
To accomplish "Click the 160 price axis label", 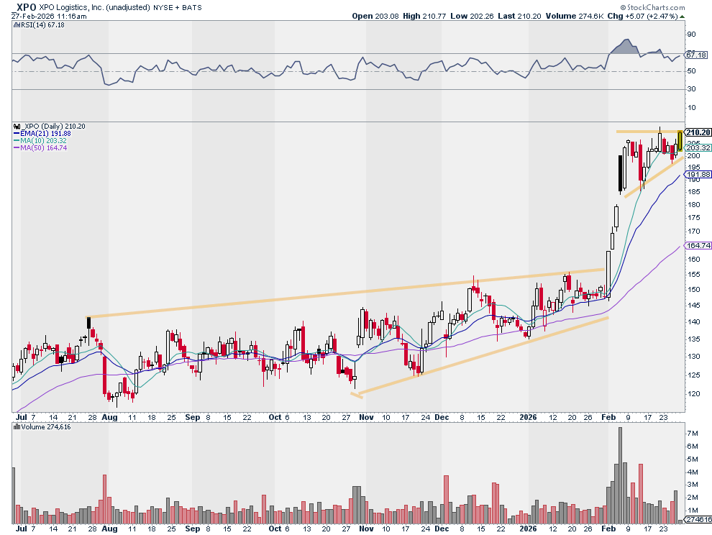I will click(694, 260).
